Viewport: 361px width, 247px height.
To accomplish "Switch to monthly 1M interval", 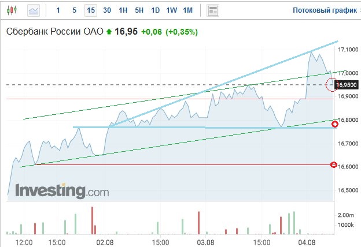I will tap(187, 10).
